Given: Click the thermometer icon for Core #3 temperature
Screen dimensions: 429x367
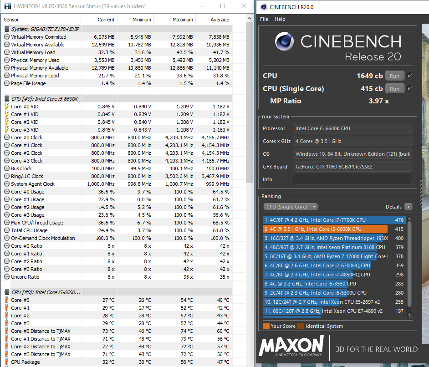Looking at the screenshot, I should [x=7, y=323].
